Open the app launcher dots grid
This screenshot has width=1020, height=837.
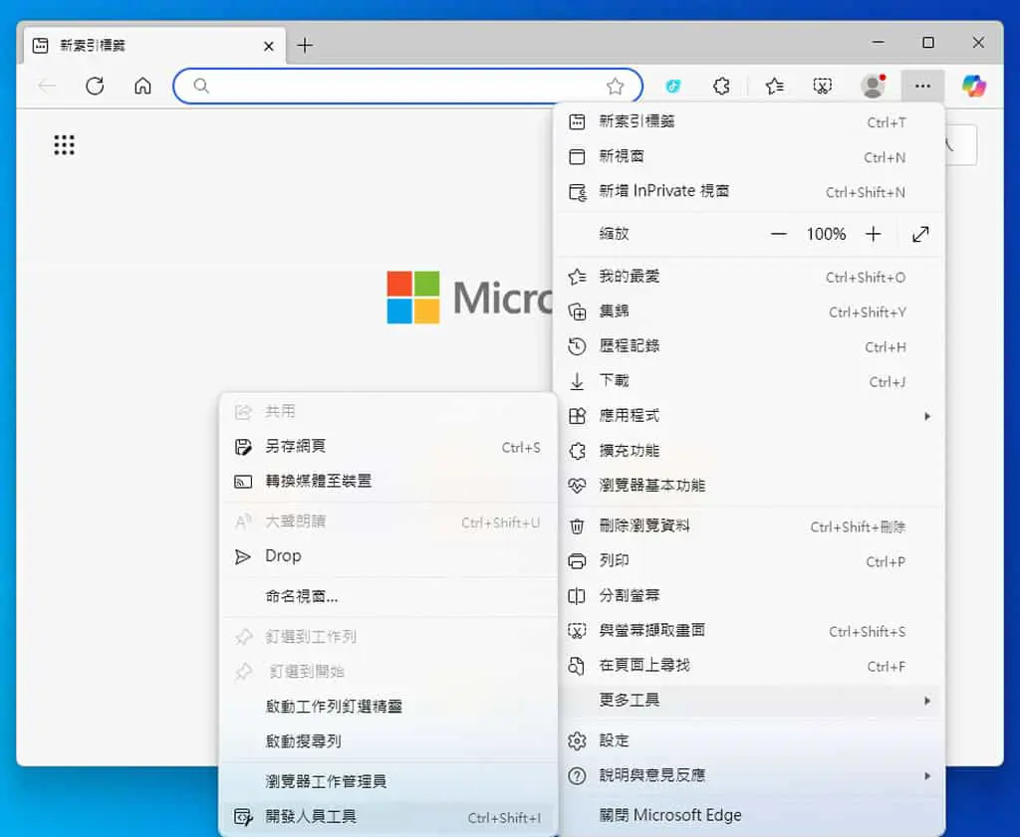[64, 144]
